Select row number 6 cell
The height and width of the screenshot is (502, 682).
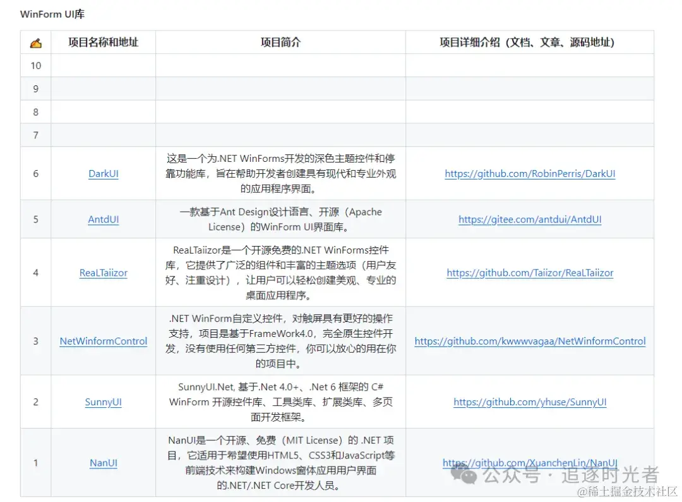click(x=35, y=174)
